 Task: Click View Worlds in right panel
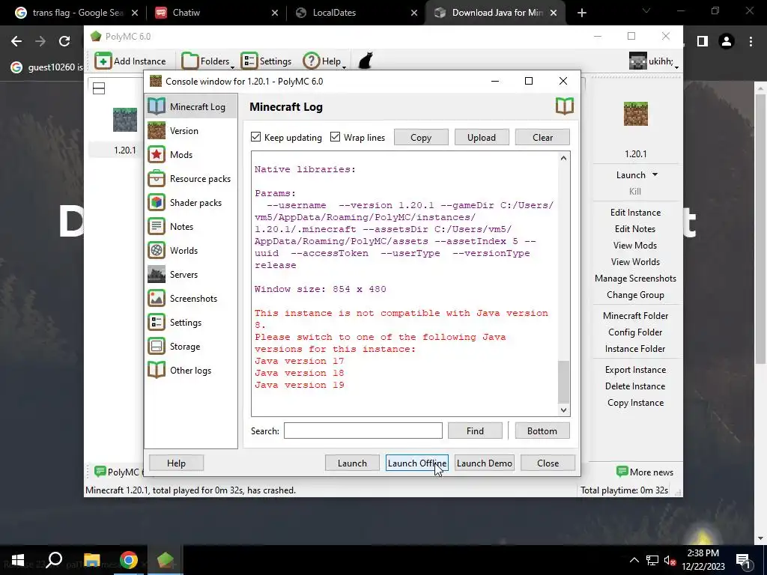(x=635, y=262)
